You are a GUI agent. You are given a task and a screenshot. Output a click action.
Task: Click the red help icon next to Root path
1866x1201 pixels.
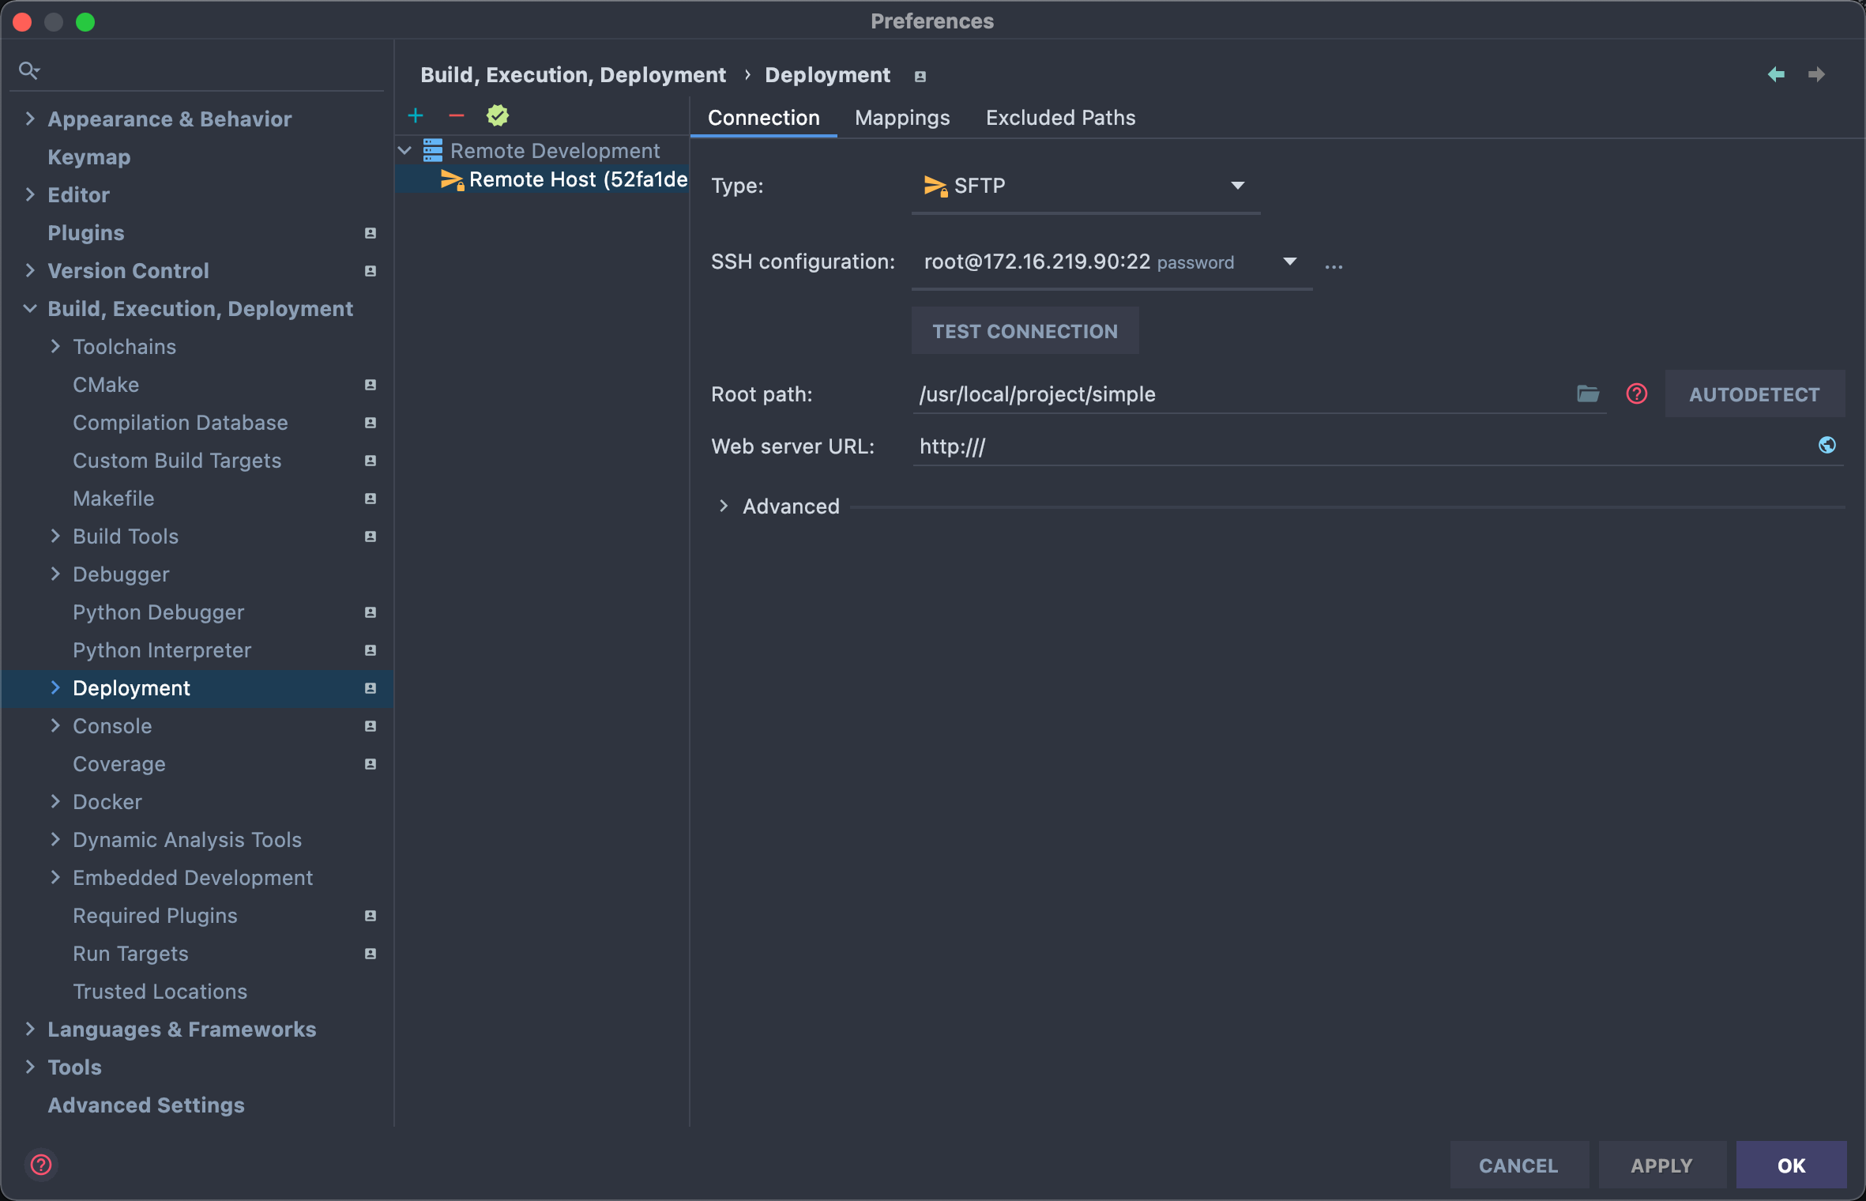(x=1637, y=393)
